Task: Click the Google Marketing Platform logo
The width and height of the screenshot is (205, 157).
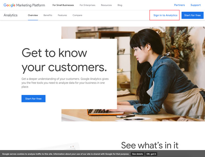Action: coord(24,5)
